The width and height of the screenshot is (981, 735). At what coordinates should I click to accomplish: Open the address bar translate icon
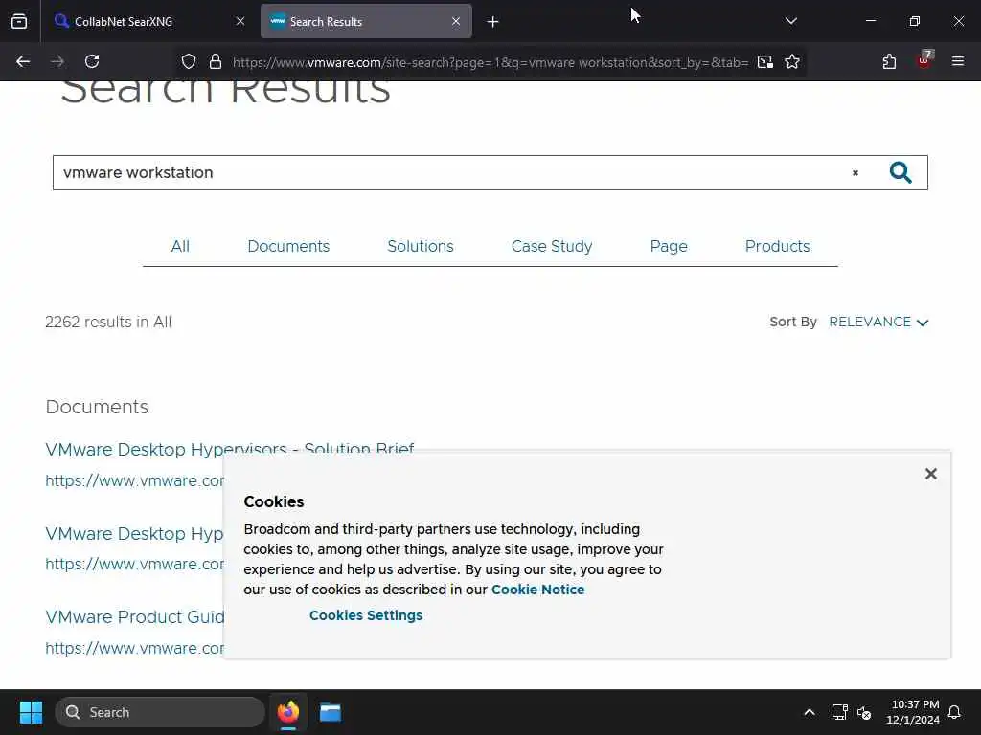(764, 61)
